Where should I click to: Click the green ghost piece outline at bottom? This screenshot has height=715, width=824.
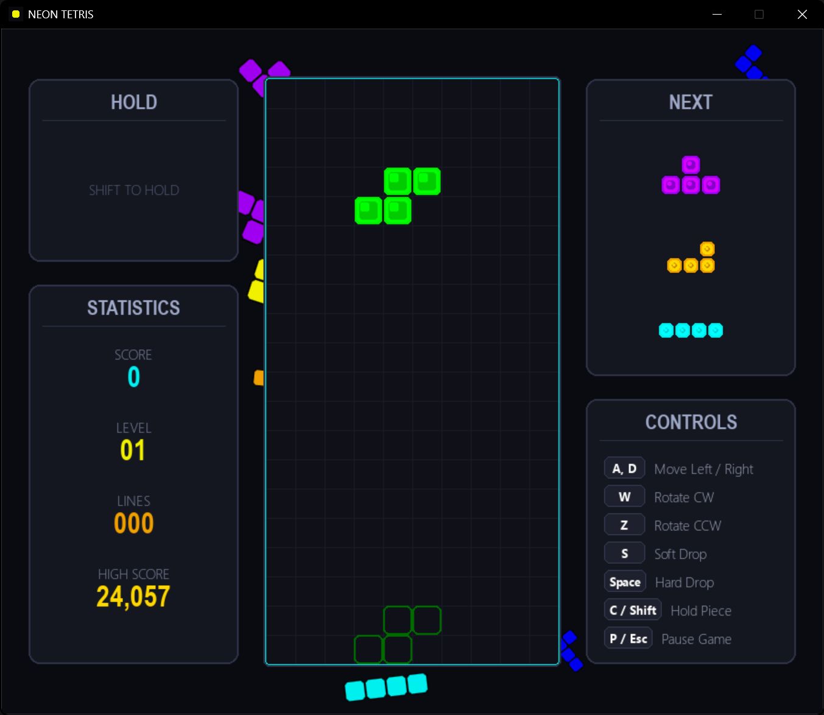point(398,635)
